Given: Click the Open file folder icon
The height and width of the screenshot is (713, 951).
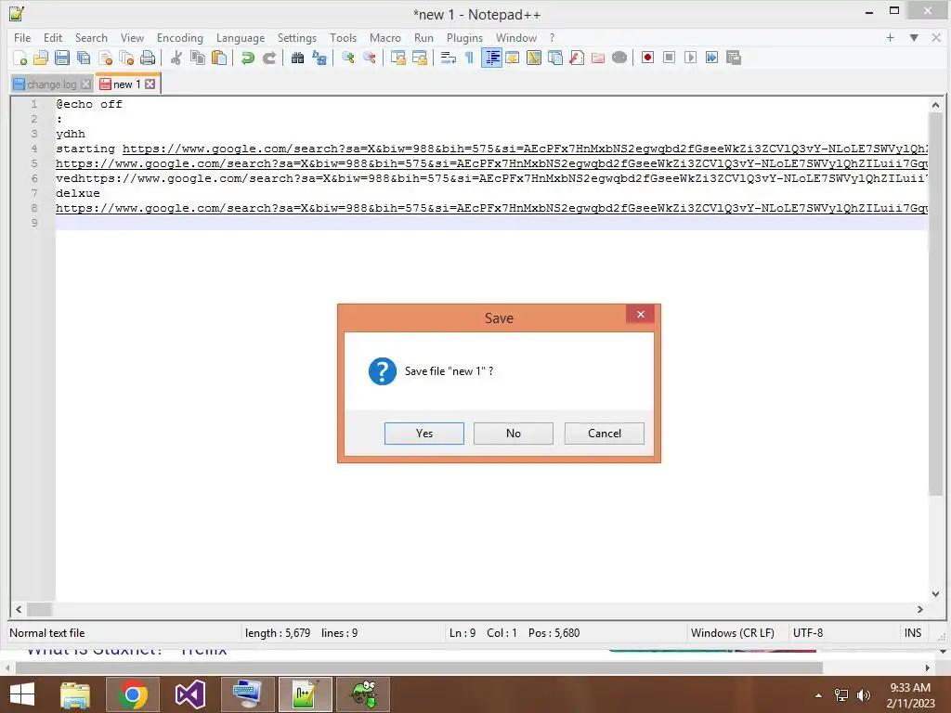Looking at the screenshot, I should pyautogui.click(x=41, y=58).
